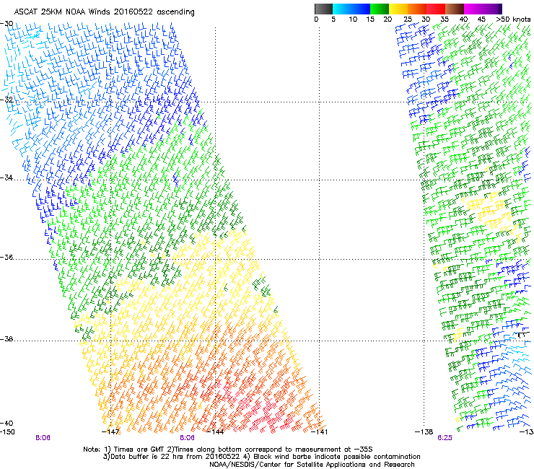534x469 pixels.
Task: Click the '8:08' time label nearest the -144 longitude label
Action: [x=188, y=438]
